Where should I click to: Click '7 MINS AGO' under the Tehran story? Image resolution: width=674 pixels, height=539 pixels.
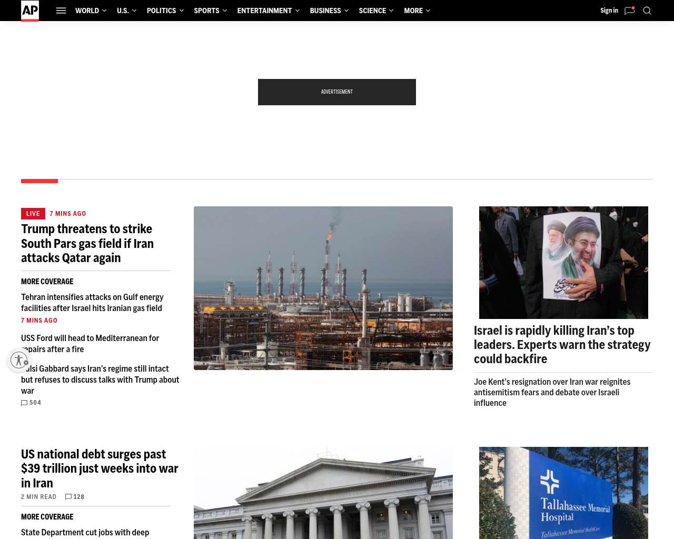(39, 321)
